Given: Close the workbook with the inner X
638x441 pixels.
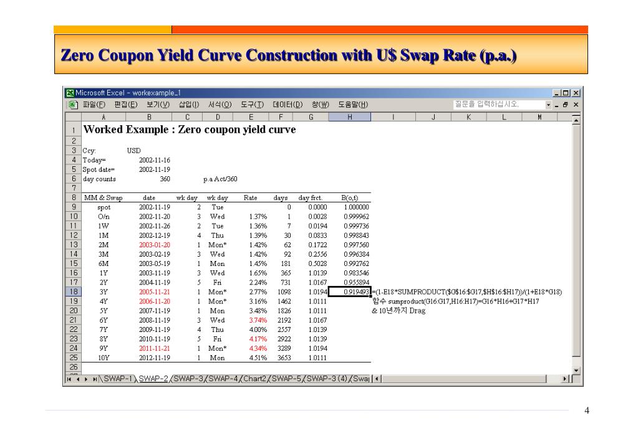Looking at the screenshot, I should click(576, 105).
